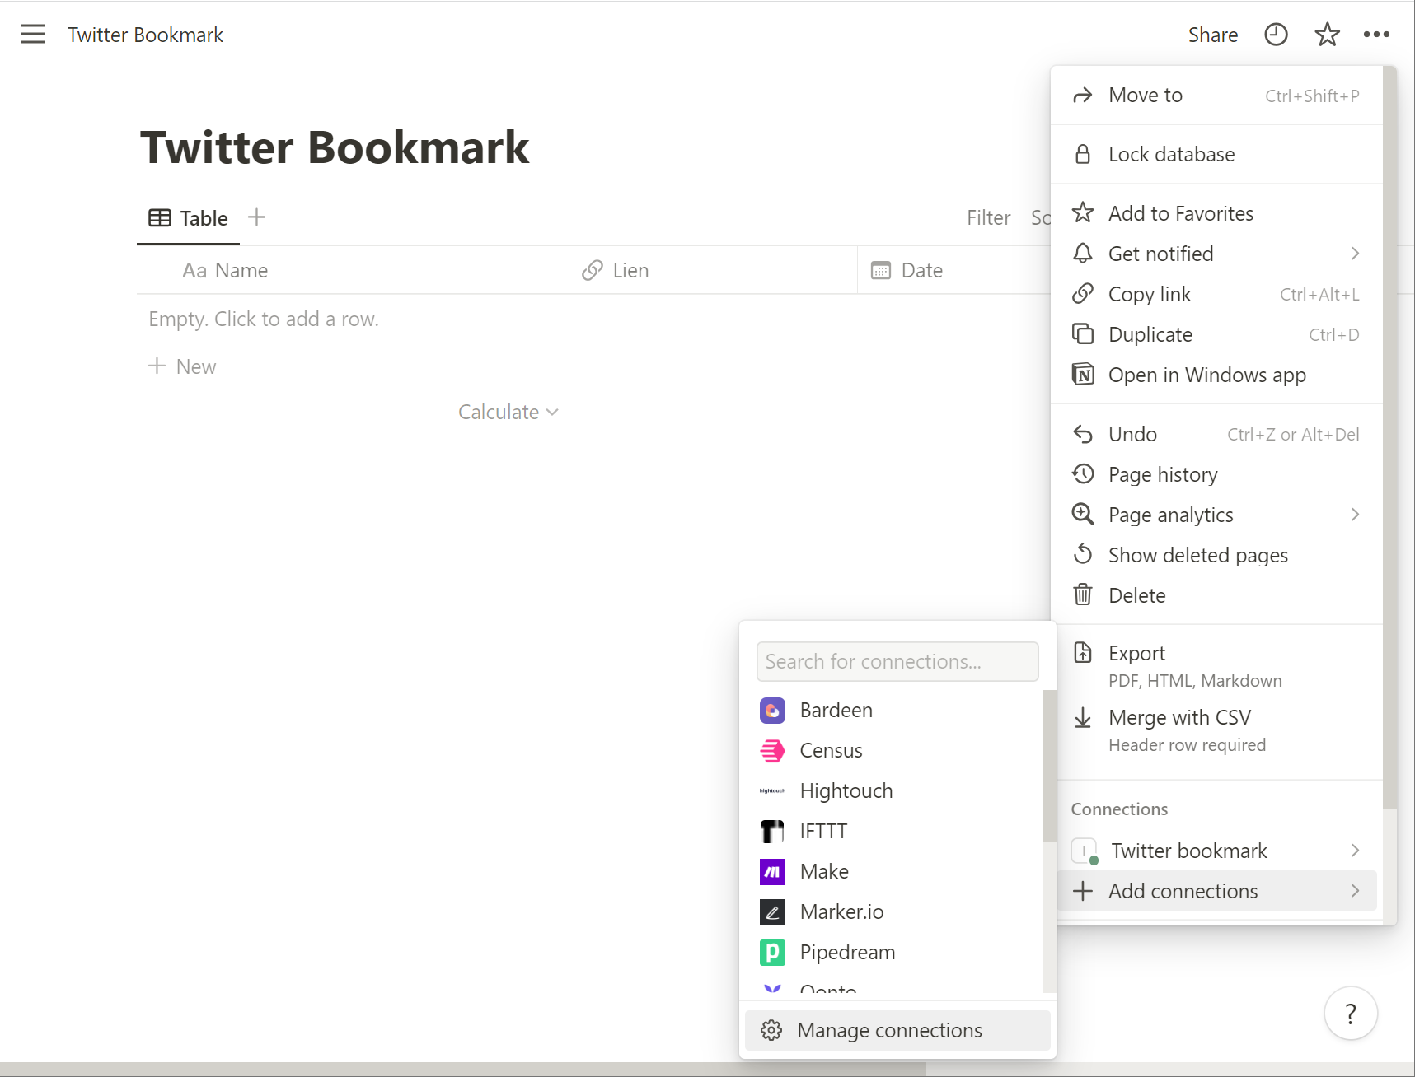This screenshot has height=1077, width=1415.
Task: Click the Bardeen connection logo
Action: [772, 710]
